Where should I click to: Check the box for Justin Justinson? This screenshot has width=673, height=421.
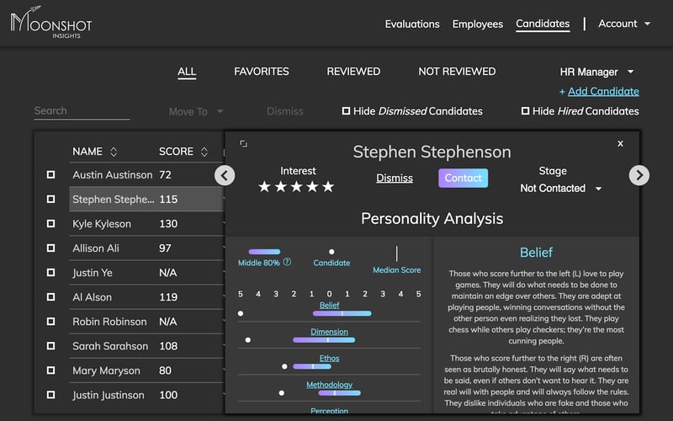50,395
